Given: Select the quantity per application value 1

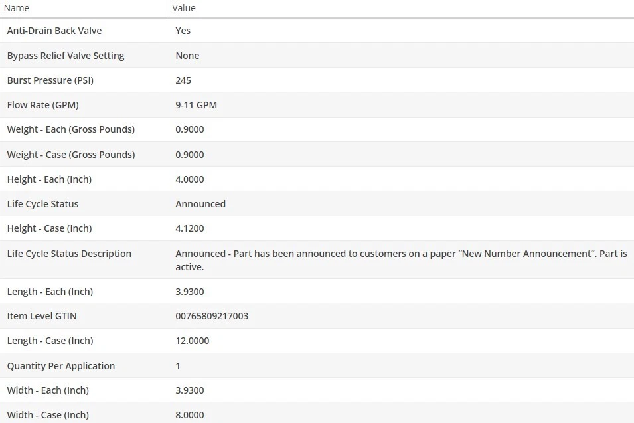Looking at the screenshot, I should (x=178, y=367).
